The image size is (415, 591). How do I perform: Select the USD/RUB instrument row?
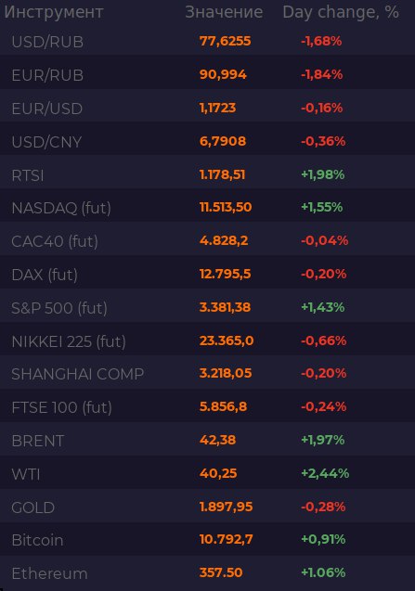pyautogui.click(x=208, y=42)
